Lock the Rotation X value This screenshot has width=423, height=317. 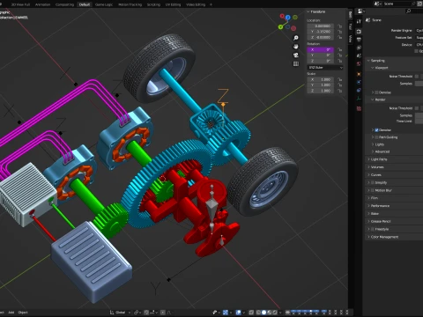coord(340,49)
